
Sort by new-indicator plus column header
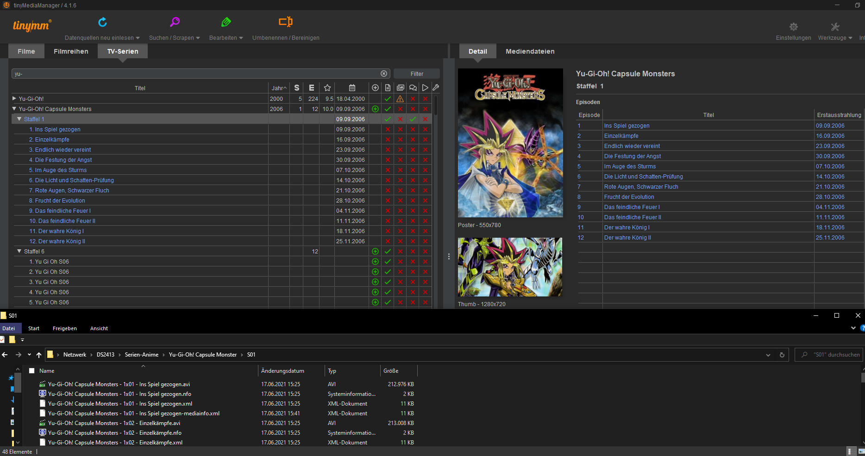point(375,87)
